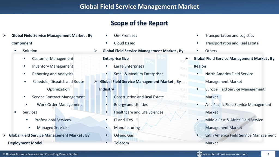The image size is (279, 157).
Task: Click 'Service Contract Management' item
Action: click(x=58, y=97)
